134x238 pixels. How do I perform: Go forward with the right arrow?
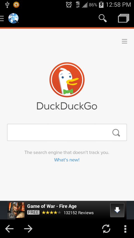click(x=28, y=229)
